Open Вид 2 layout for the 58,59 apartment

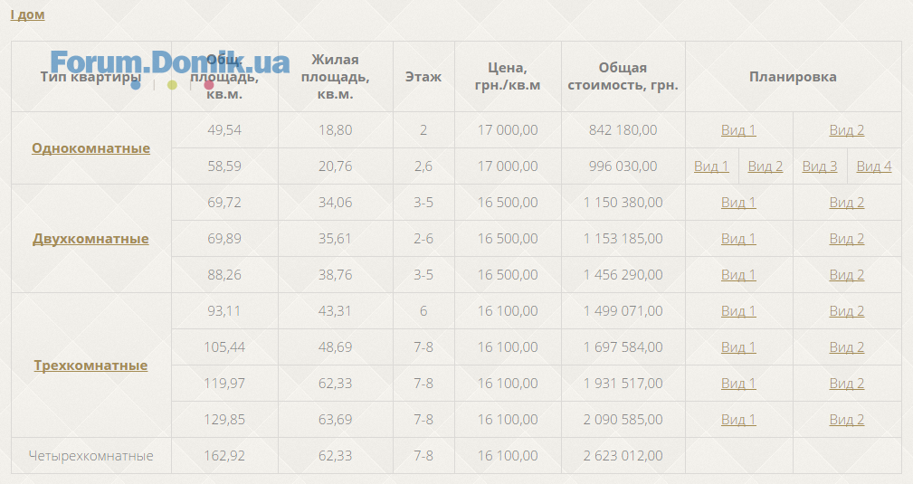click(x=766, y=166)
